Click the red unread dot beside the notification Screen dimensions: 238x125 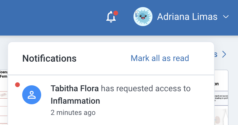click(17, 85)
